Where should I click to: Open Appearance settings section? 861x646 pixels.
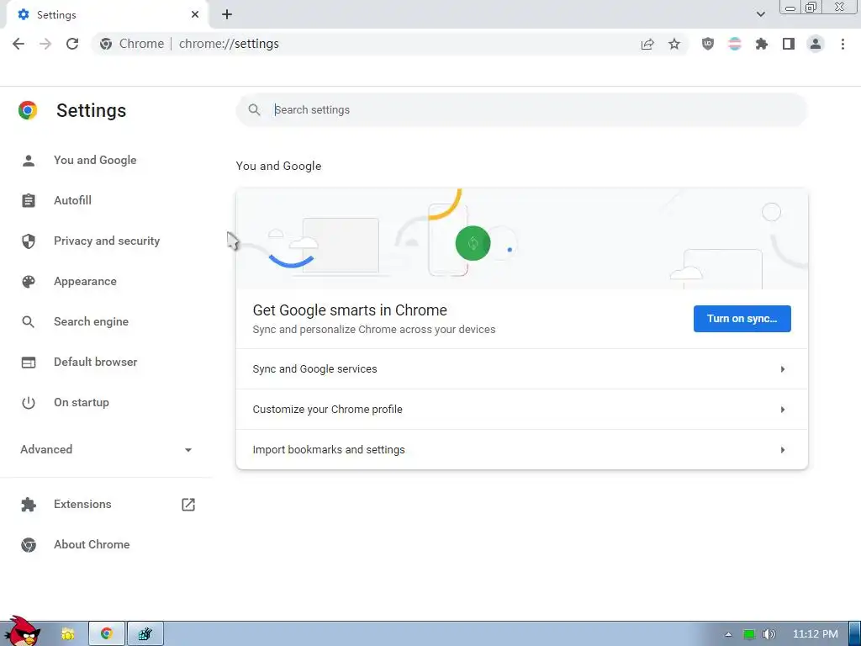[x=85, y=281]
